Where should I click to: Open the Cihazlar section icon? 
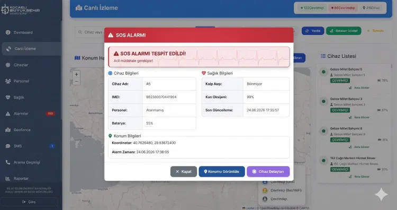[8, 65]
